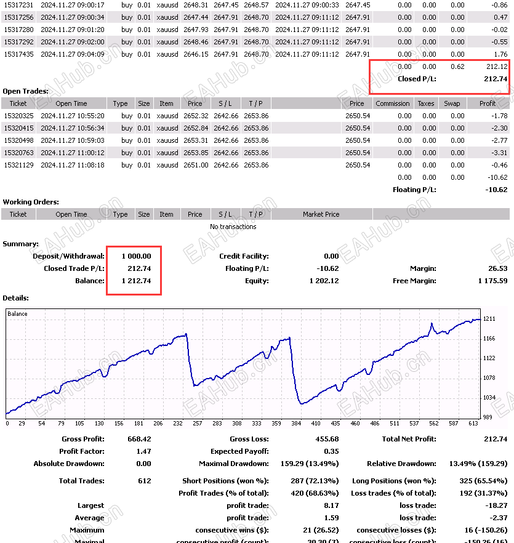Select open trade ticket 15321129
The width and height of the screenshot is (514, 543).
click(x=18, y=165)
